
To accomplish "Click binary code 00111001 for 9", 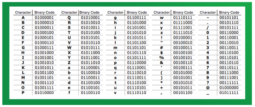I will (x=229, y=78).
